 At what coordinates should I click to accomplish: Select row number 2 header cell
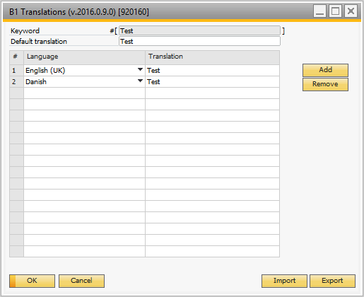tap(16, 81)
